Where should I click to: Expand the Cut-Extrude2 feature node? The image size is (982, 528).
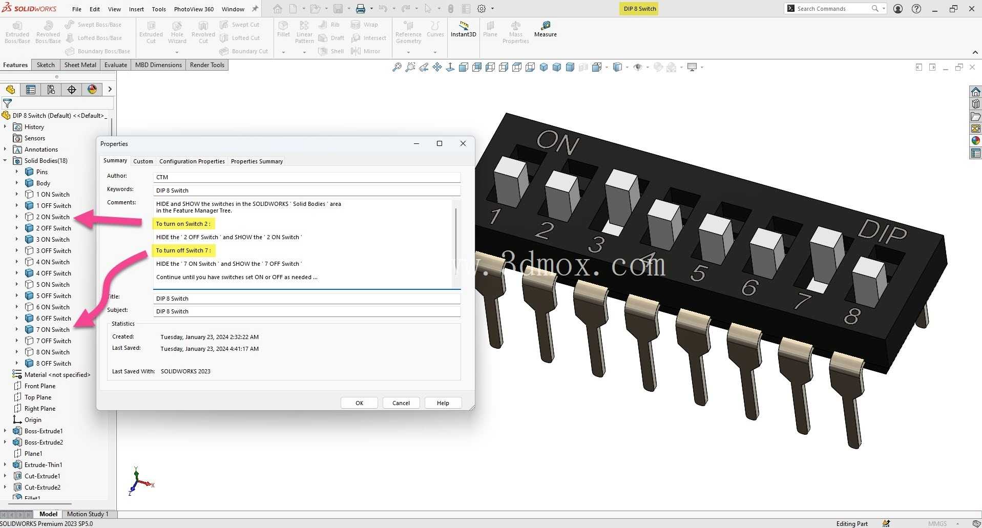click(x=5, y=487)
